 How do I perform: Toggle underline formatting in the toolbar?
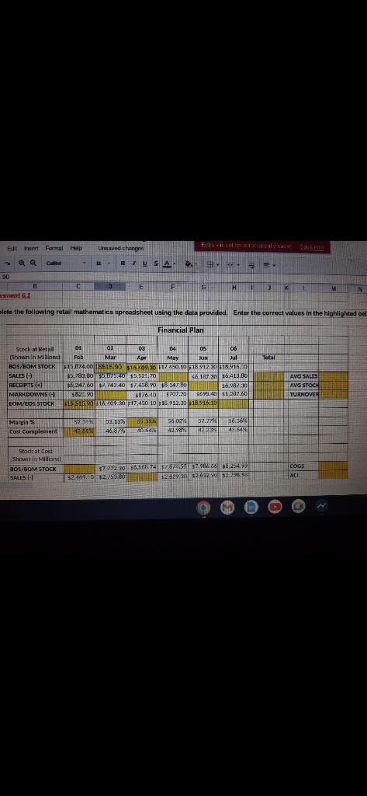[x=144, y=264]
